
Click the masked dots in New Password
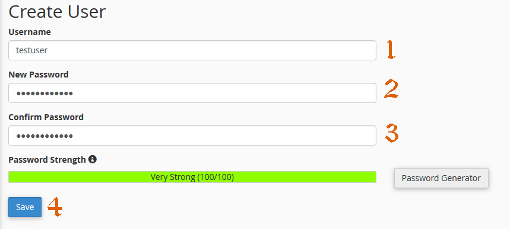(45, 93)
